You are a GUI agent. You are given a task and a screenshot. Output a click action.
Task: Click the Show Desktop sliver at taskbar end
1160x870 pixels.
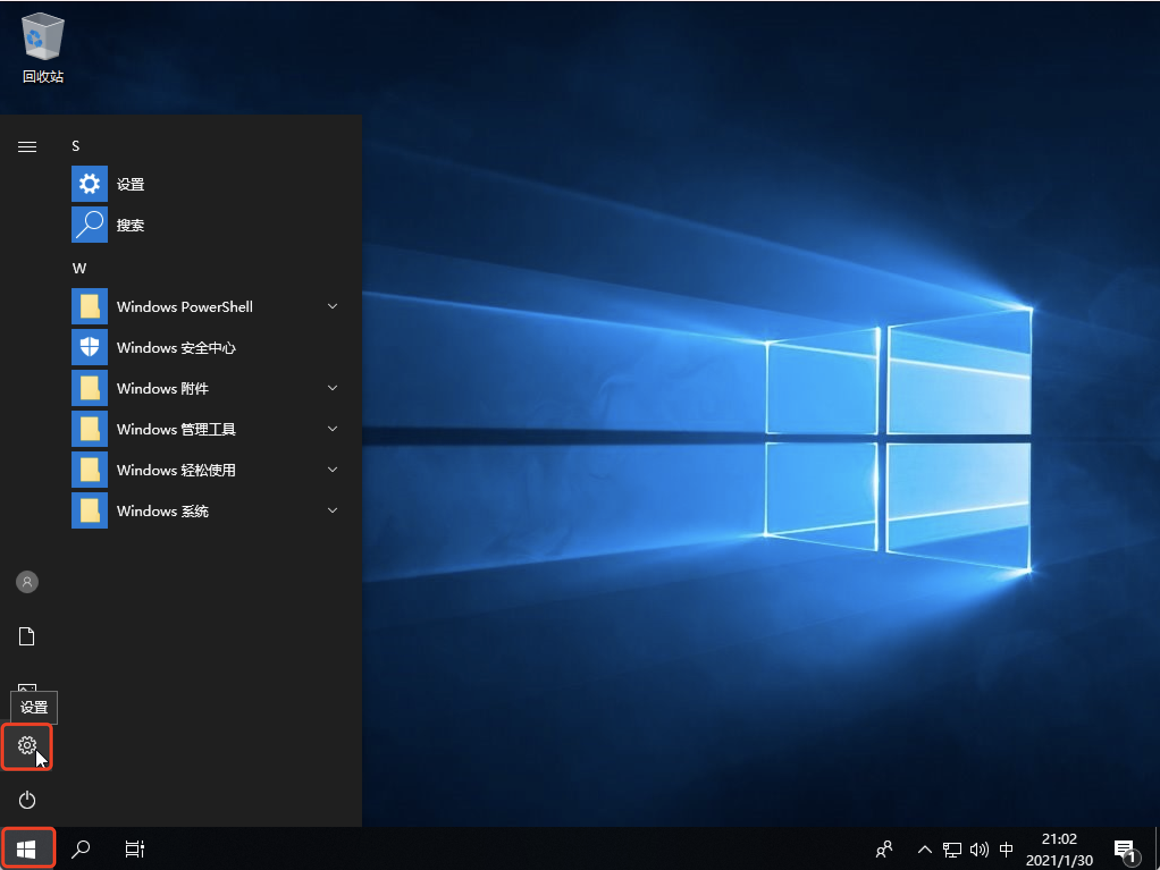pos(1157,849)
